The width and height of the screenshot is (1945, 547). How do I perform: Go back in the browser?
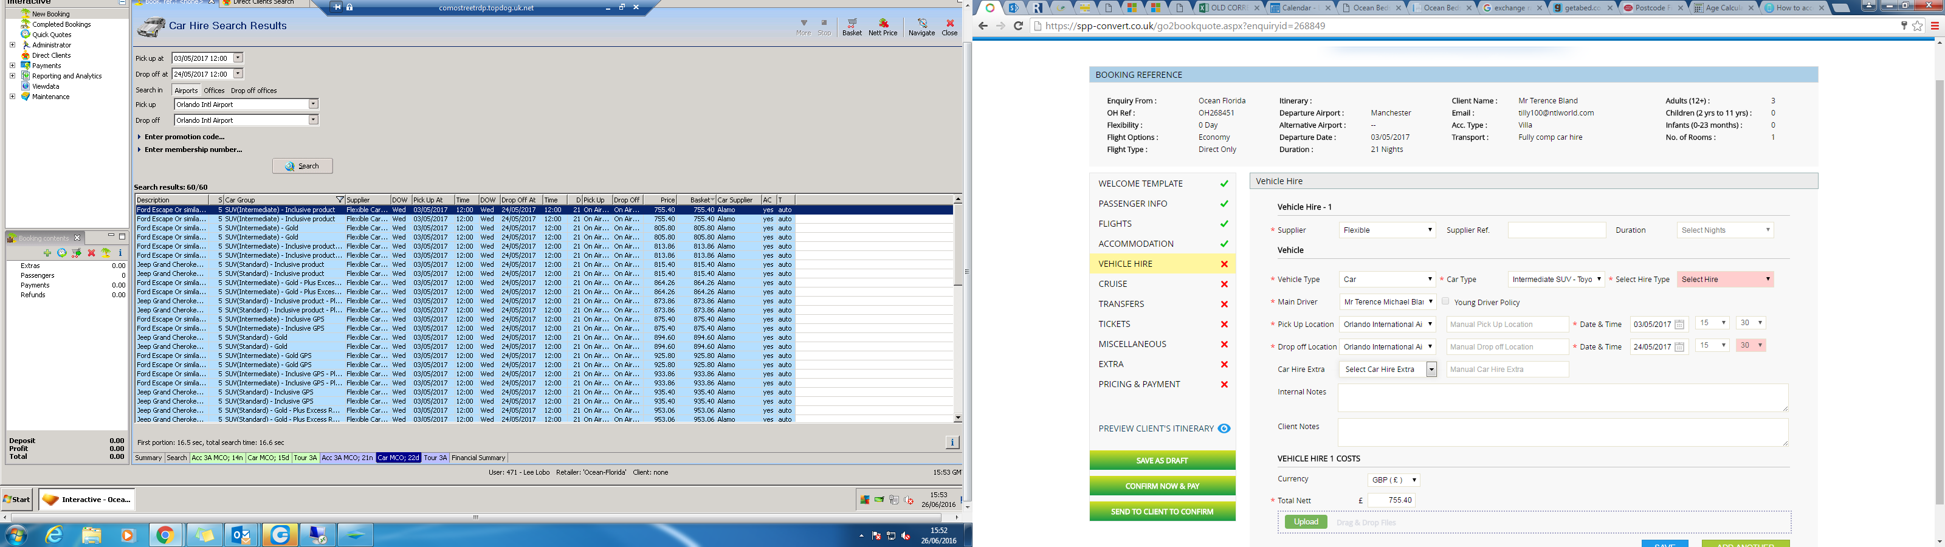coord(982,26)
